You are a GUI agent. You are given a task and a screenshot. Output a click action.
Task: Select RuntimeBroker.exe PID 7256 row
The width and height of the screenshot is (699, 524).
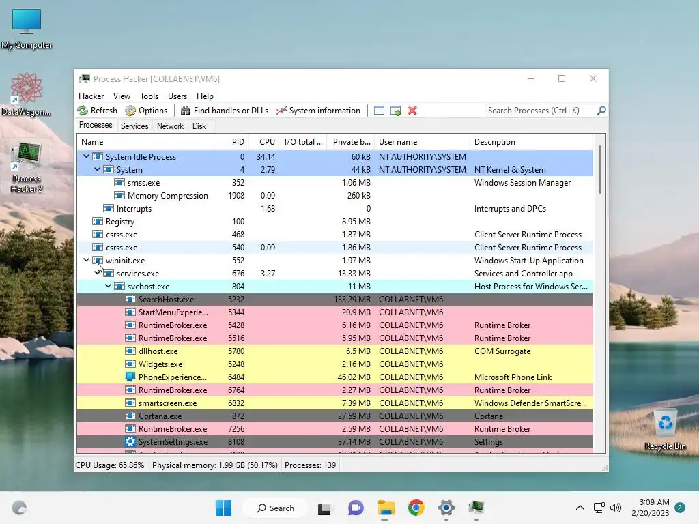(334, 428)
